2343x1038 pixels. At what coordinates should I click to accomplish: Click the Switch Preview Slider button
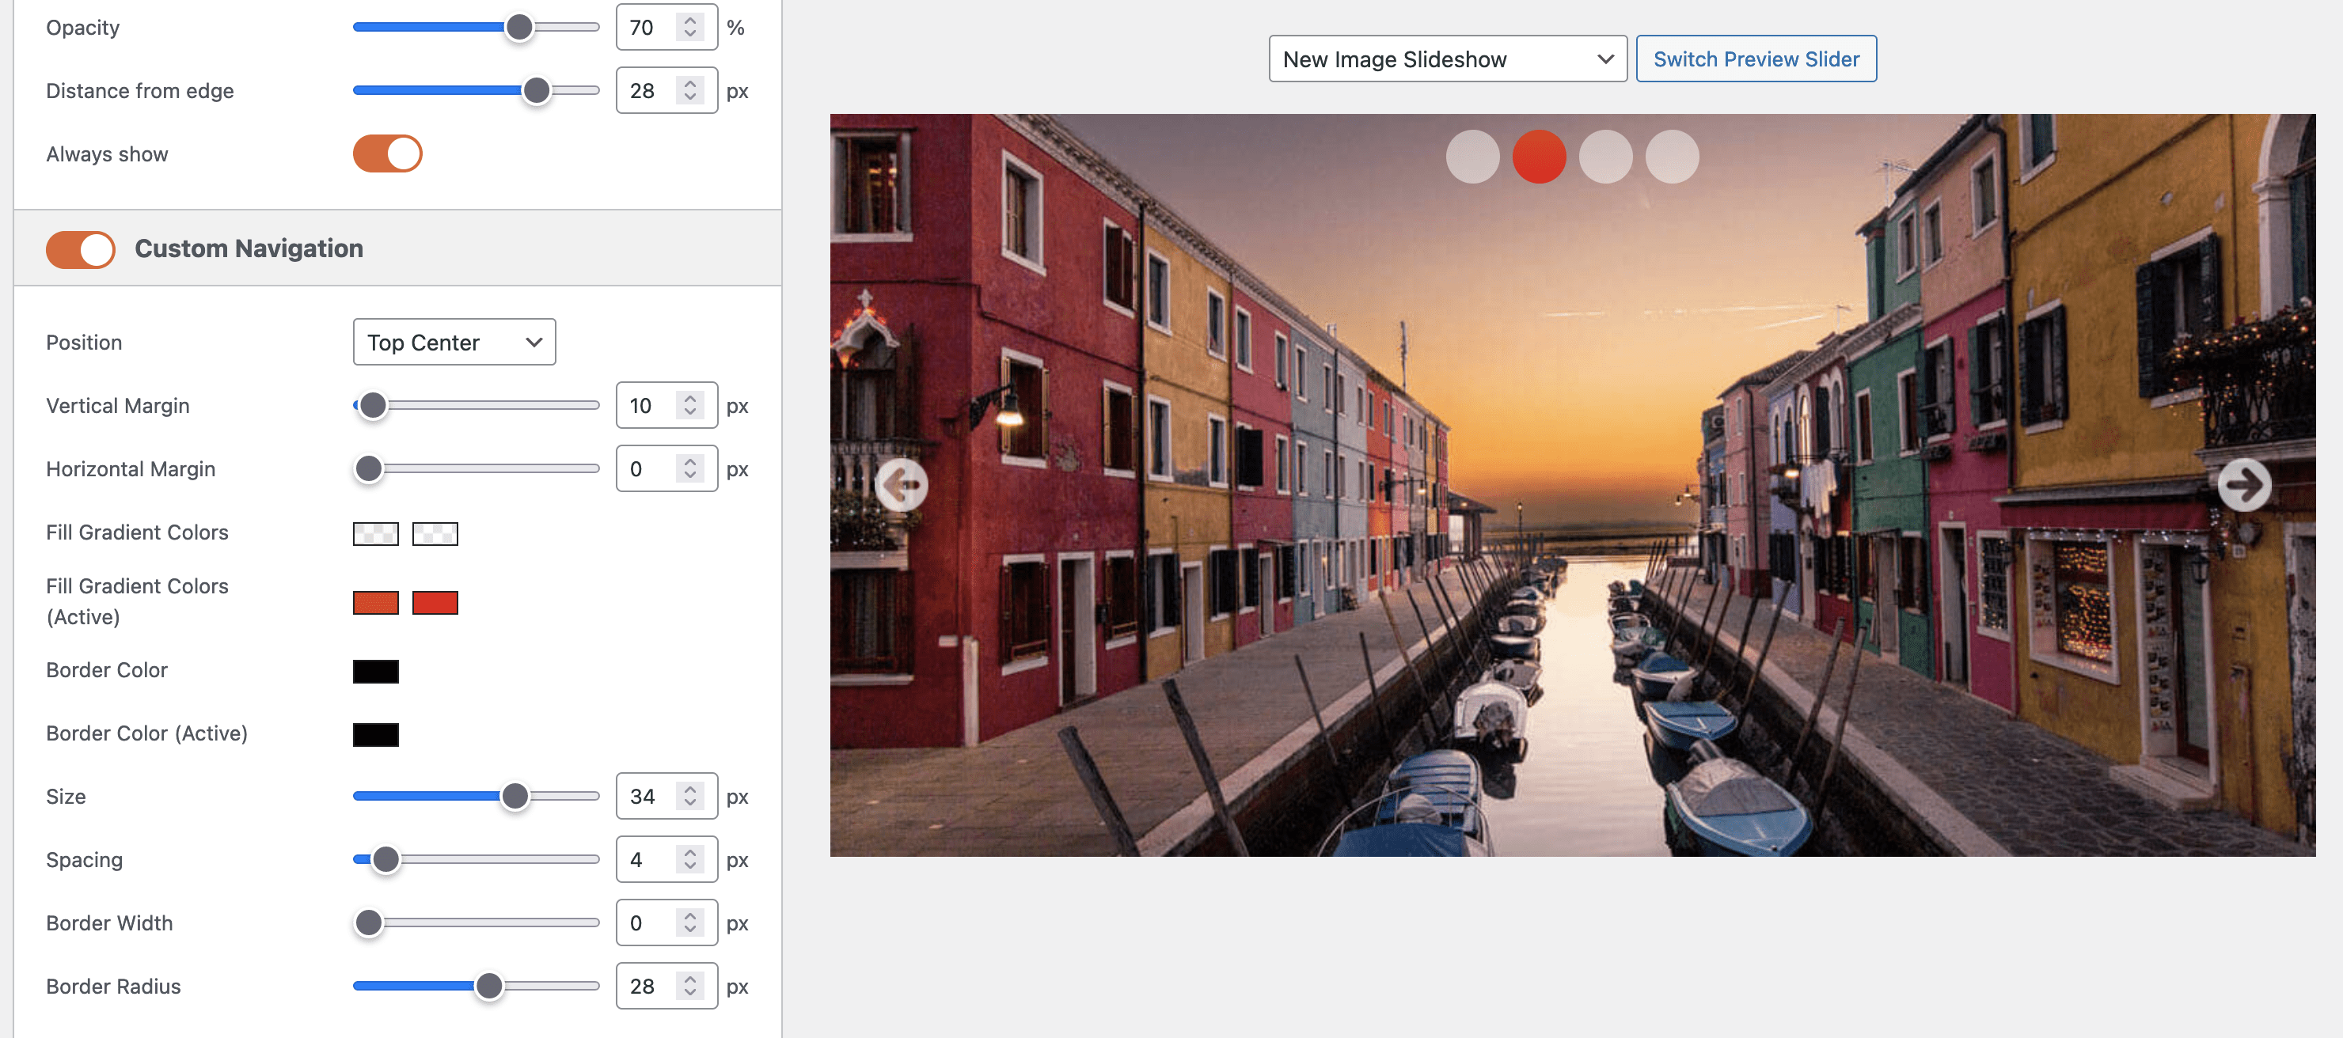[x=1756, y=59]
